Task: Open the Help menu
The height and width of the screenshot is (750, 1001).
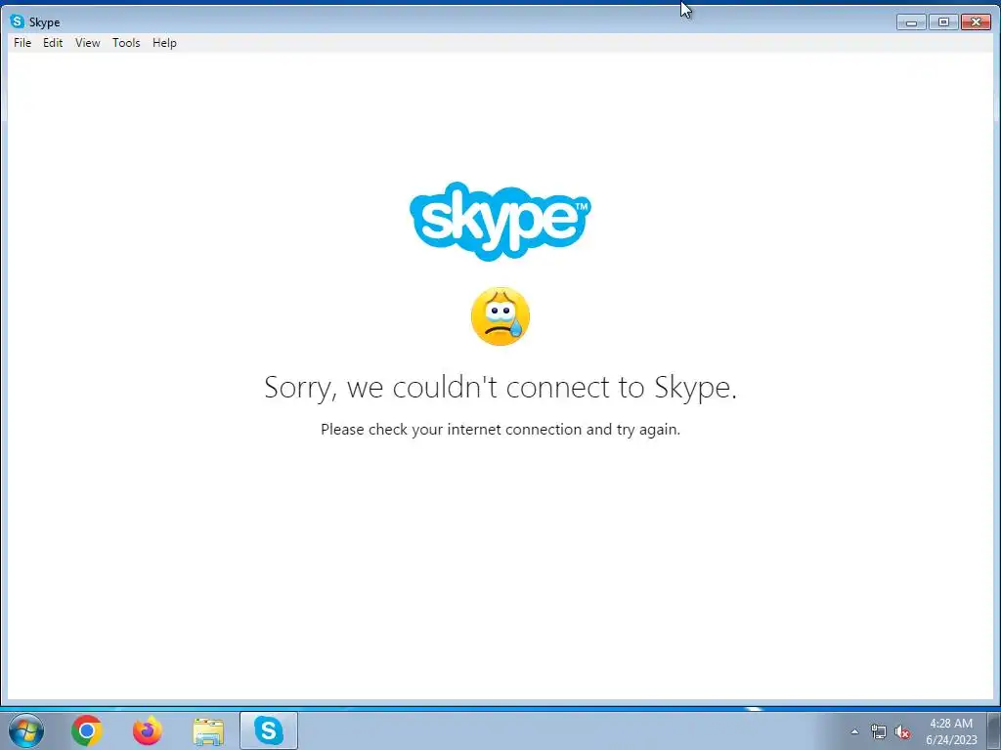Action: [164, 43]
